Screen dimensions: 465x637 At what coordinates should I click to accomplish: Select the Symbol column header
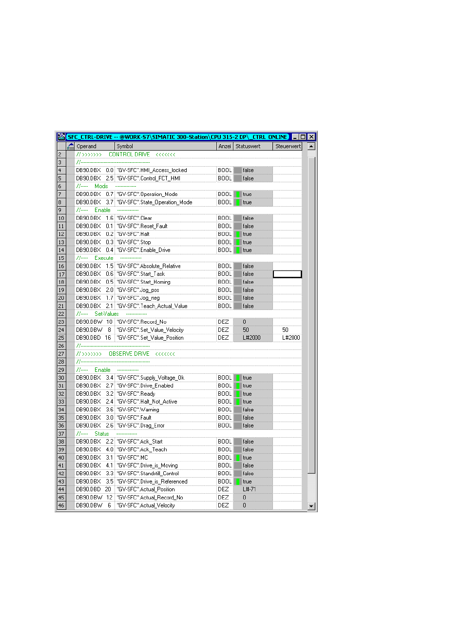click(166, 146)
